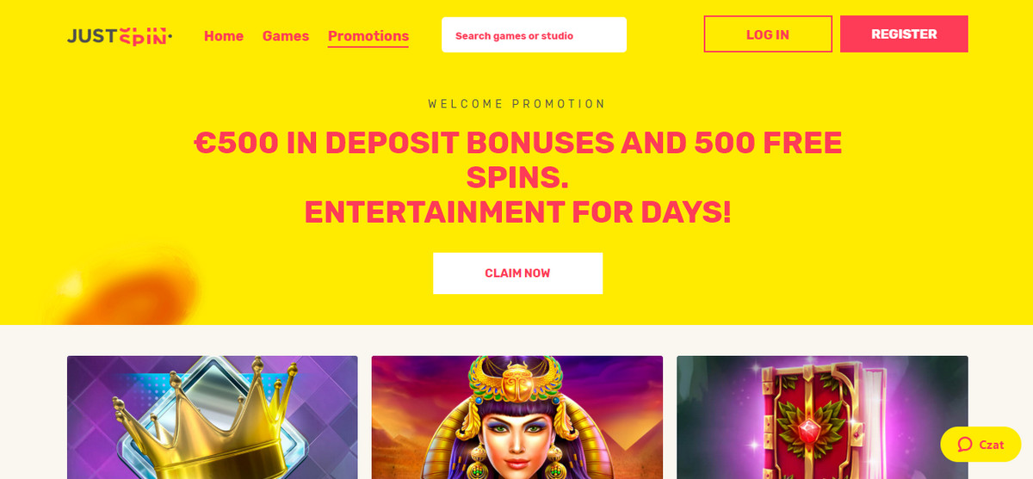Open the Egyptian queen game thumbnail
This screenshot has height=479, width=1033.
(x=517, y=417)
